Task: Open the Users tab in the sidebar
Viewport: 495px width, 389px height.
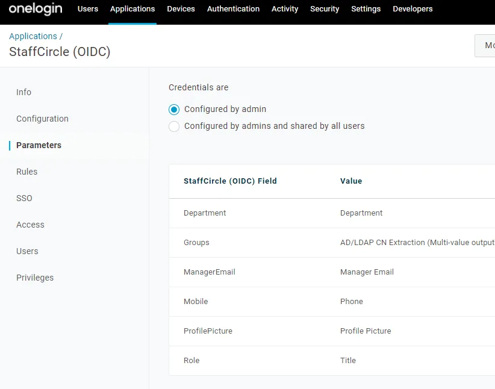Action: click(x=27, y=251)
